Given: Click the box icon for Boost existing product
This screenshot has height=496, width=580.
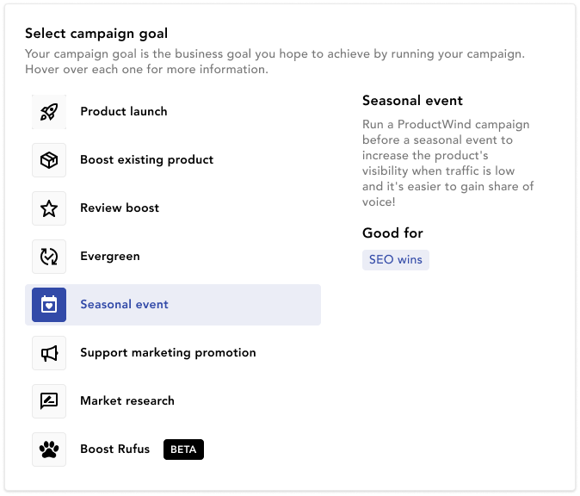Looking at the screenshot, I should tap(49, 160).
